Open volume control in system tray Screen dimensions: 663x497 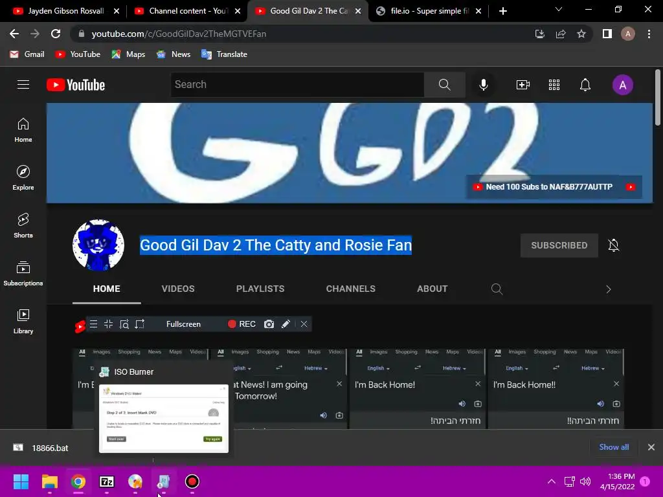[x=585, y=481]
